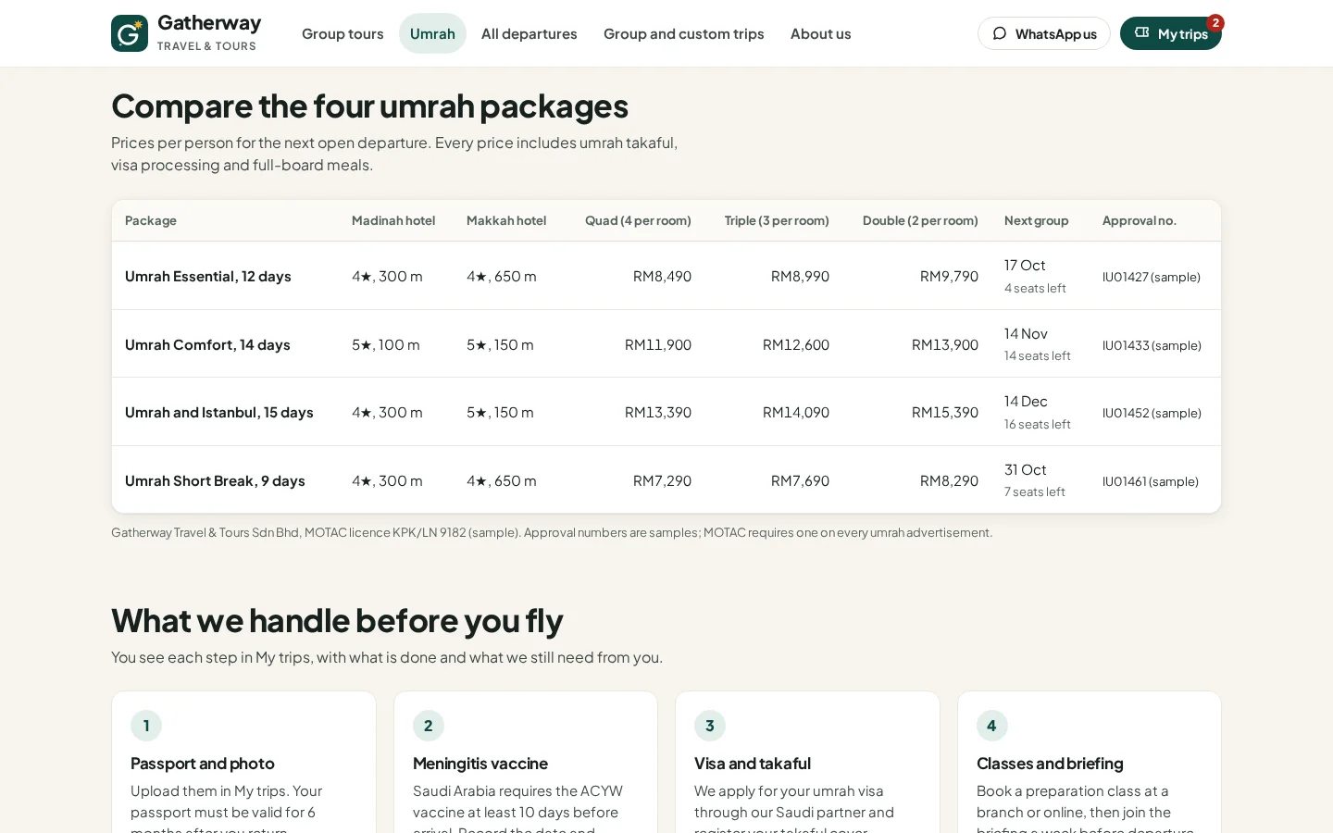Click the My trips ticket icon

point(1142,32)
